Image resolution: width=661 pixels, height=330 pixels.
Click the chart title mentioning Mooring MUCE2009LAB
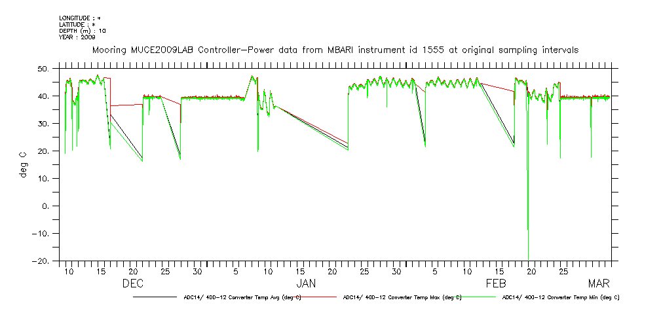[335, 50]
